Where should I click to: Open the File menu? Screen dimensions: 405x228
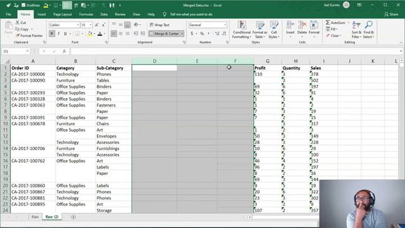point(8,14)
